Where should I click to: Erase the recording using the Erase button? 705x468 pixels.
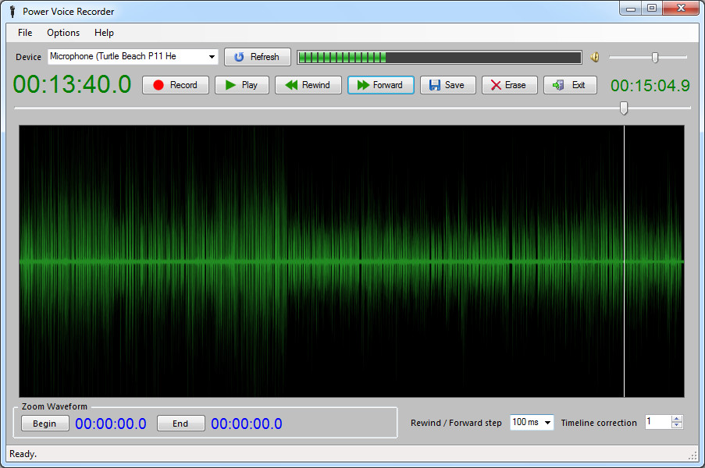pyautogui.click(x=509, y=85)
